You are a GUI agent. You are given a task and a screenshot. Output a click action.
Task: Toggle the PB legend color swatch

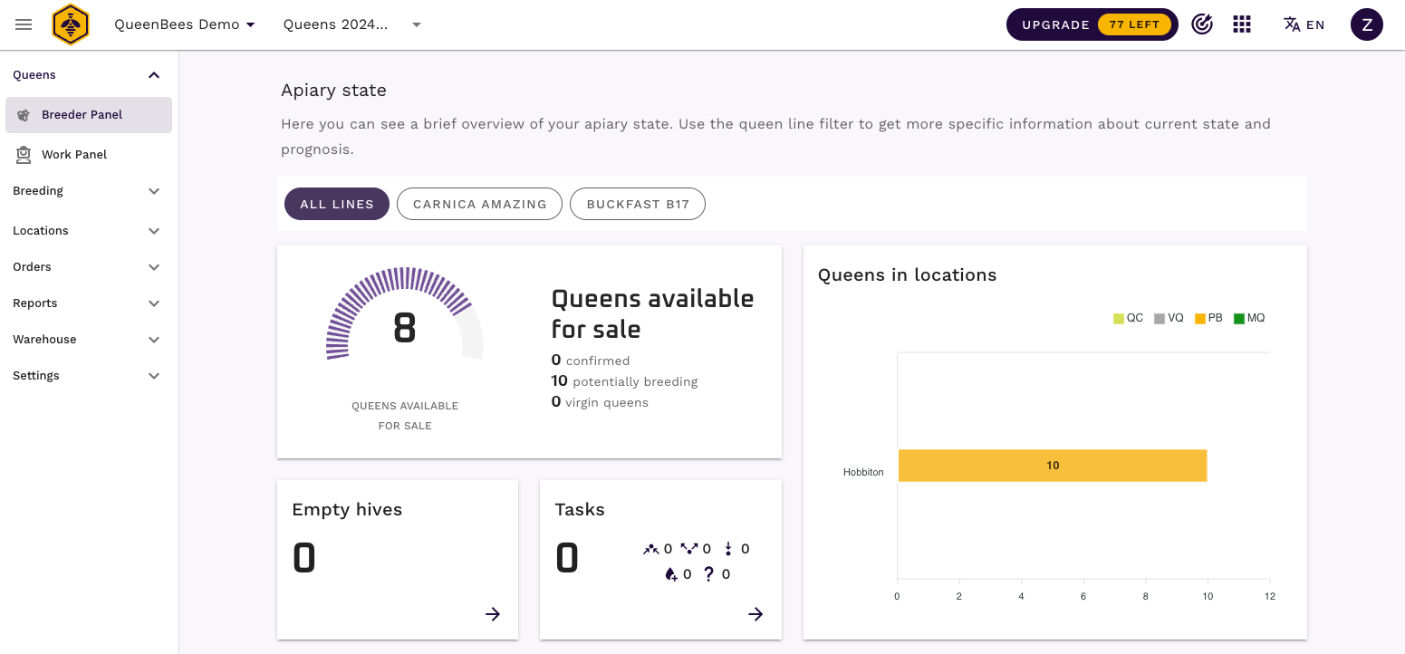[x=1199, y=319]
